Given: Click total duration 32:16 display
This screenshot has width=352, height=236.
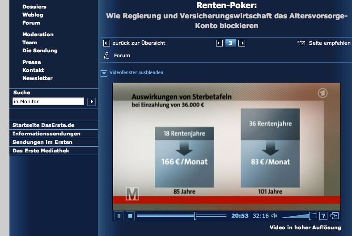Looking at the screenshot, I should (261, 216).
